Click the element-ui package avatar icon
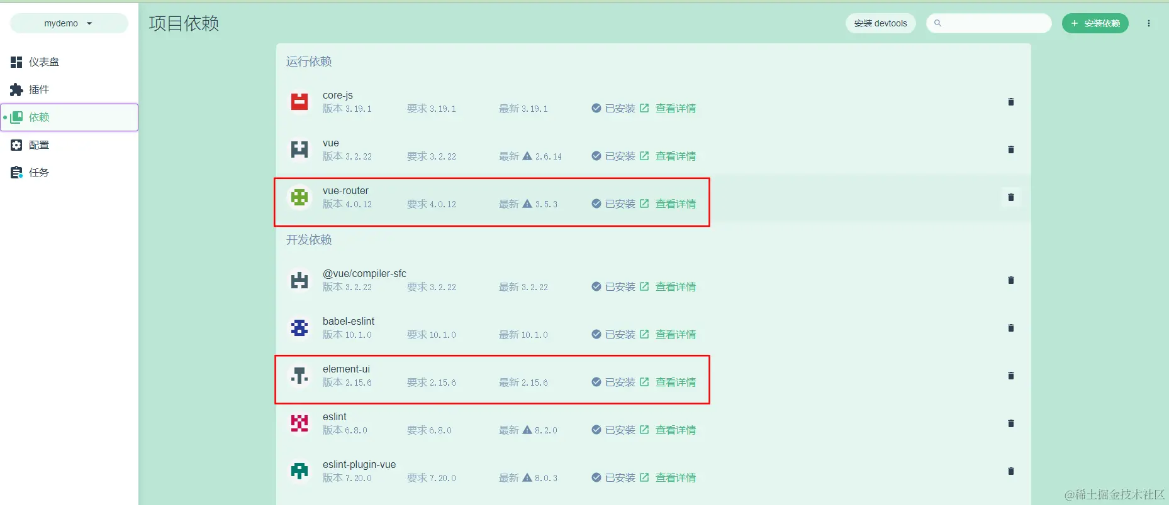The image size is (1169, 505). 299,376
